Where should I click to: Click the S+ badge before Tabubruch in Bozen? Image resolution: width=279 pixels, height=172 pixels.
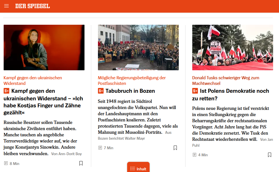pyautogui.click(x=101, y=91)
